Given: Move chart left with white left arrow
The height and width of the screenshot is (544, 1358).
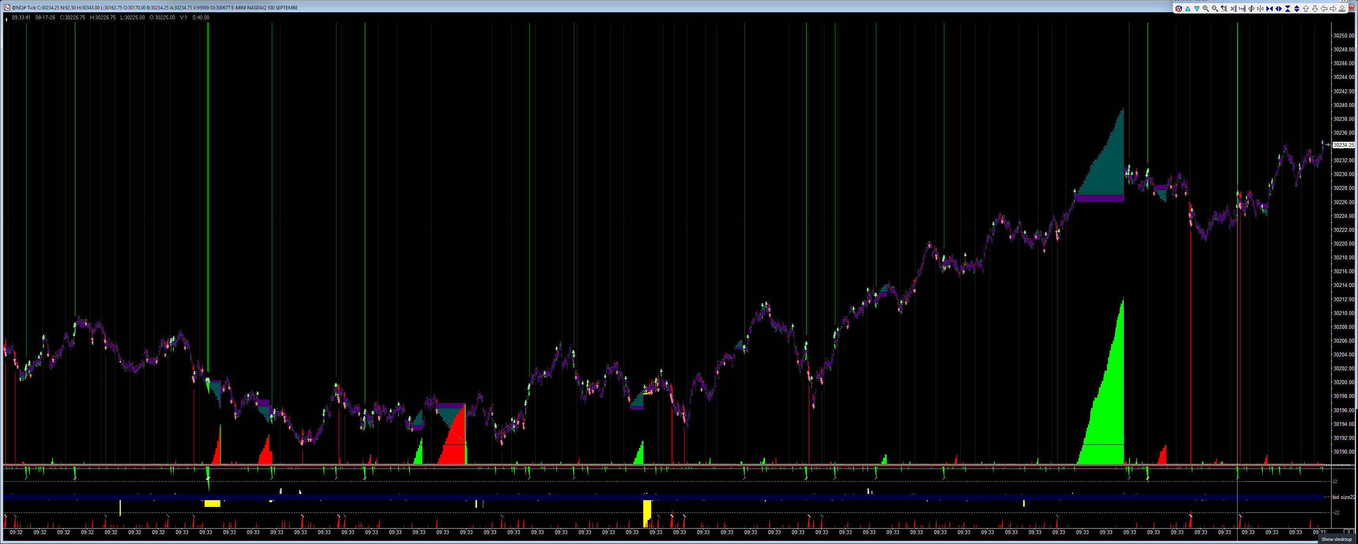Looking at the screenshot, I should 1324,8.
